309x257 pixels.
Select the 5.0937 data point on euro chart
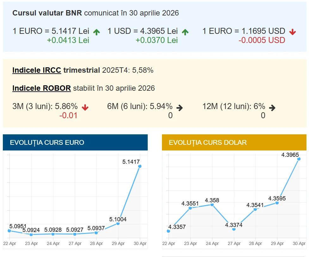click(96, 233)
